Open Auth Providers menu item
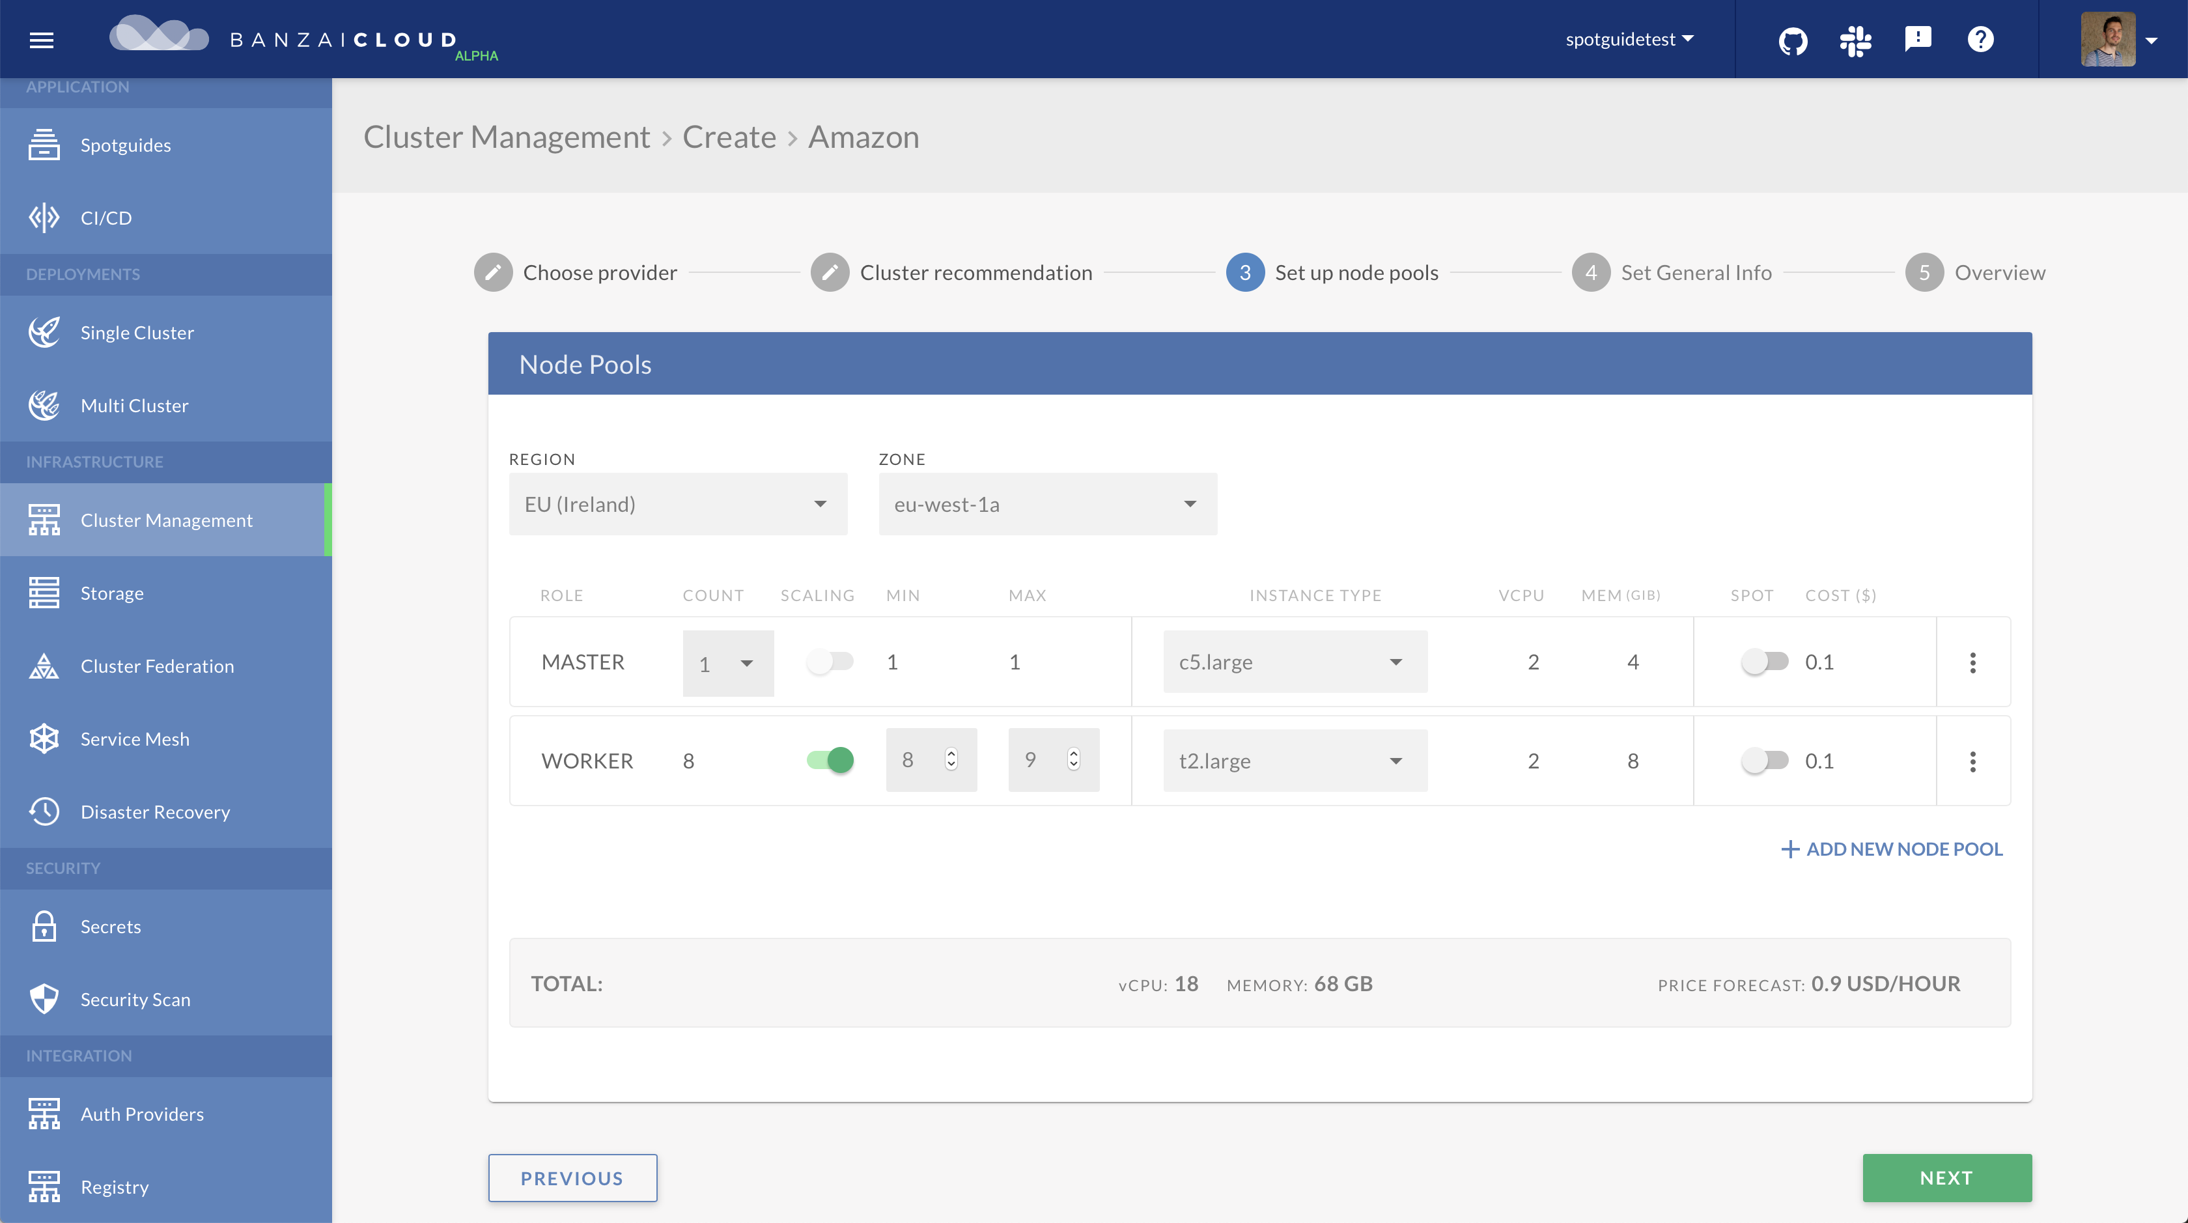This screenshot has width=2188, height=1223. 165,1114
